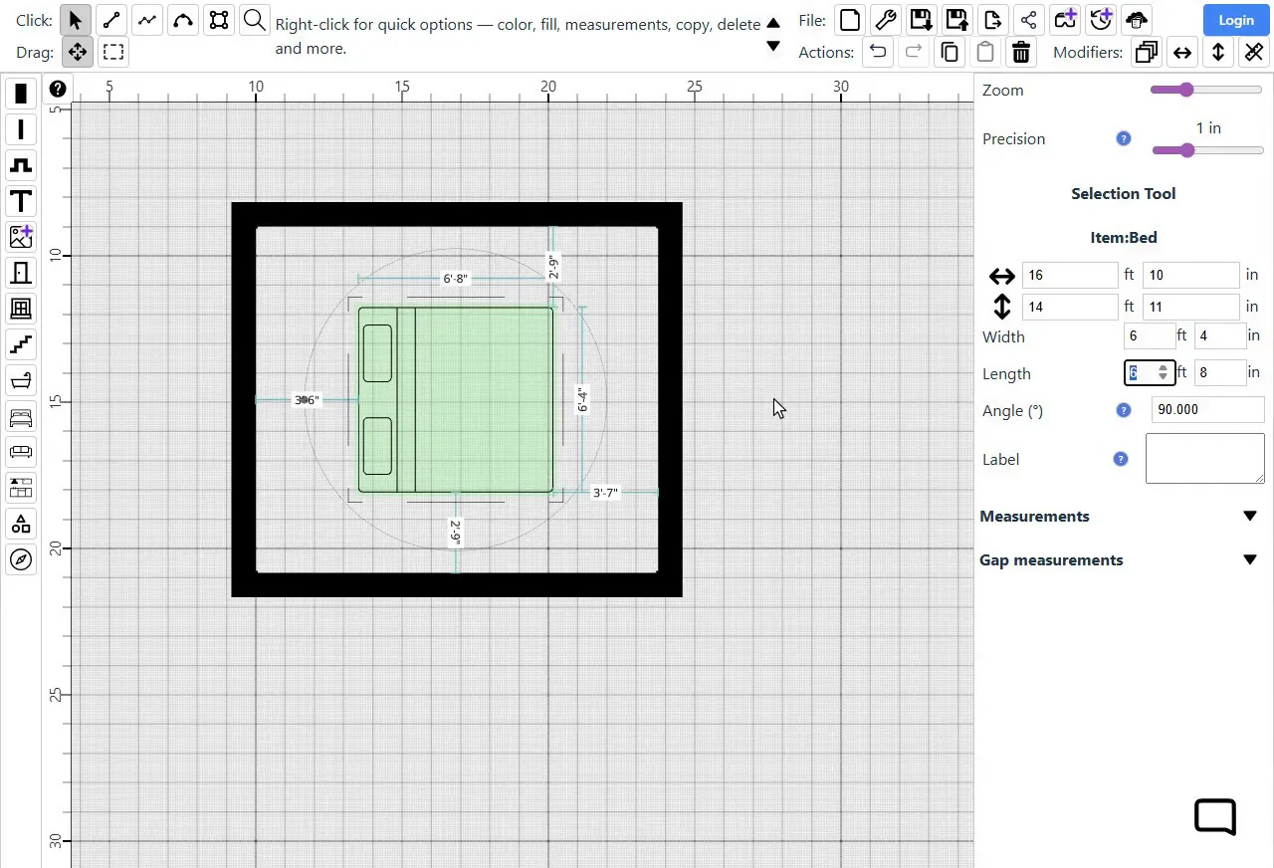Edit the vertical position feet field

coord(1070,307)
